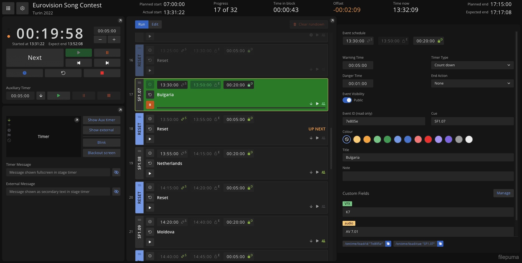
Task: Open the Timer Type dropdown
Action: click(472, 65)
